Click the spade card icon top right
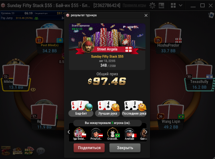 [211, 15]
